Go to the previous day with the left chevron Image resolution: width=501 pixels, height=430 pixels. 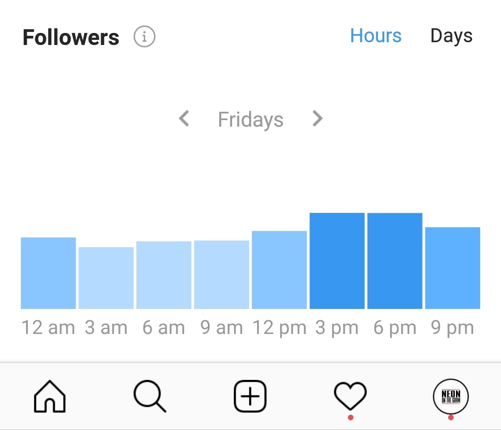coord(183,119)
